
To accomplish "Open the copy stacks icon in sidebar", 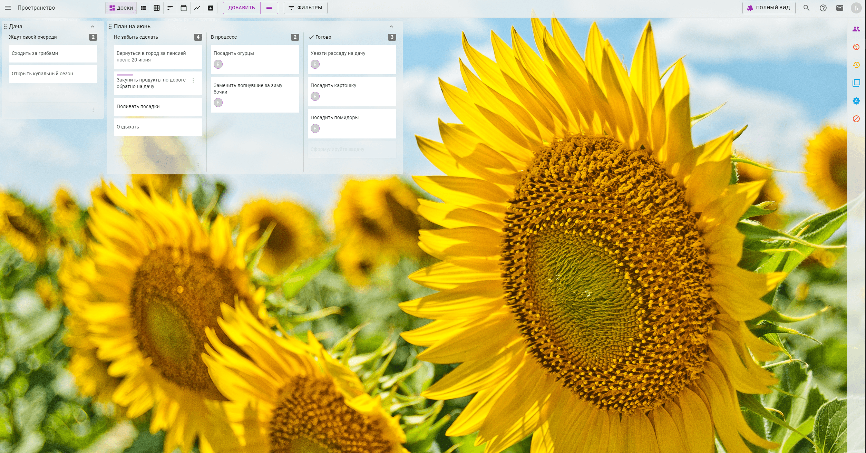I will 856,83.
